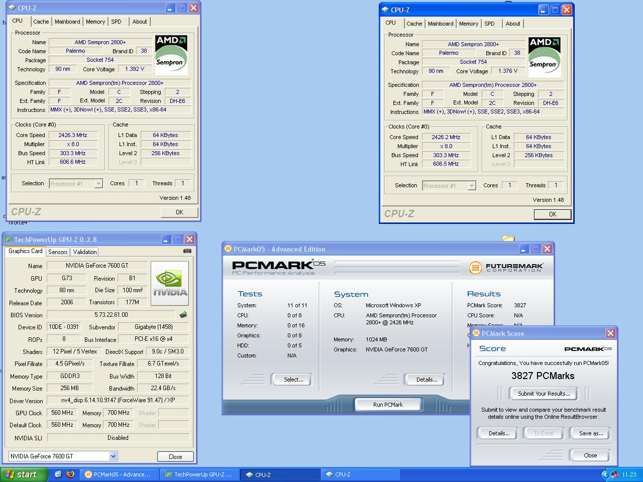Image resolution: width=643 pixels, height=482 pixels.
Task: Open the Start menu
Action: [24, 474]
